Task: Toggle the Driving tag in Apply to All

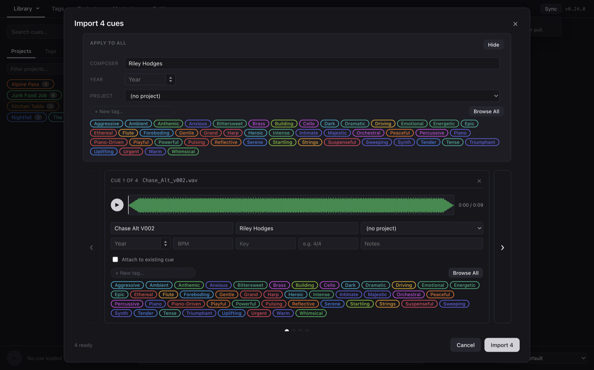Action: pos(383,124)
